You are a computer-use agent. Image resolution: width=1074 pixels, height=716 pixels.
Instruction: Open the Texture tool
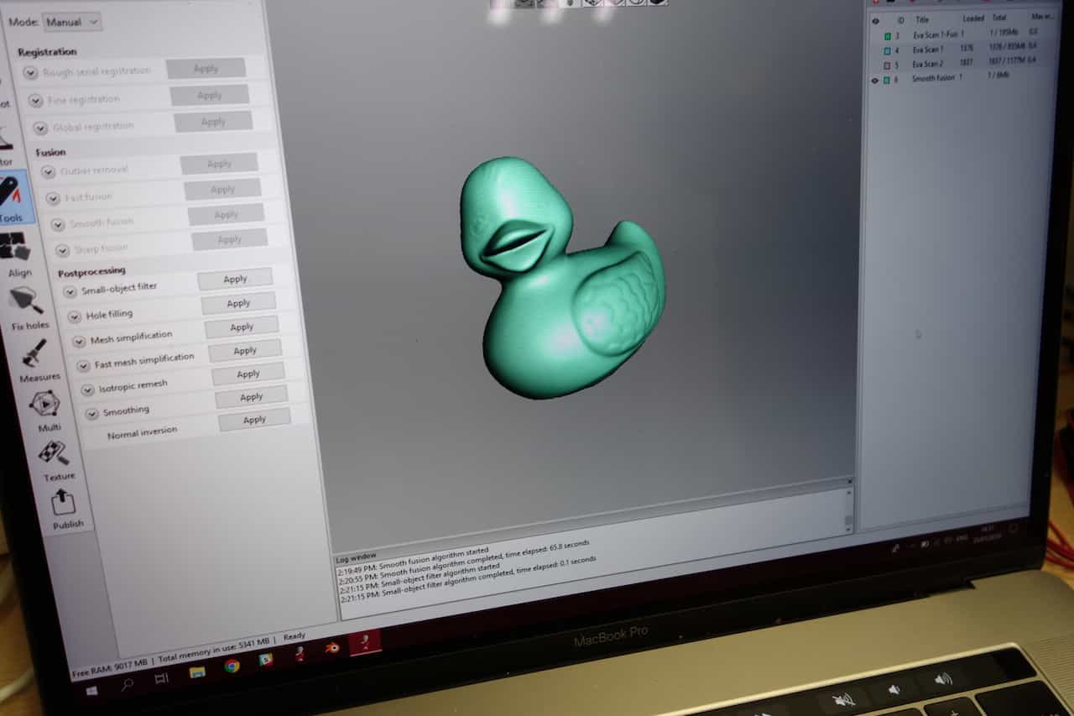pyautogui.click(x=57, y=461)
